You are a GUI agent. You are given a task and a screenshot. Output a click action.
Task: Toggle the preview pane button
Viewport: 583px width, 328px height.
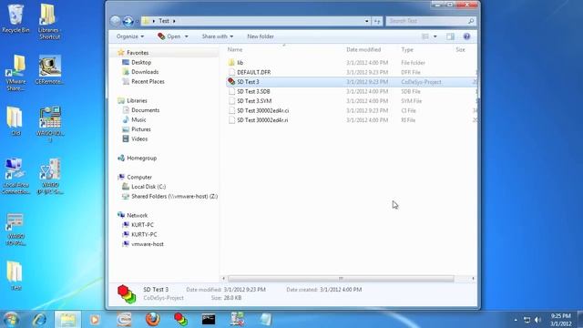[x=450, y=36]
